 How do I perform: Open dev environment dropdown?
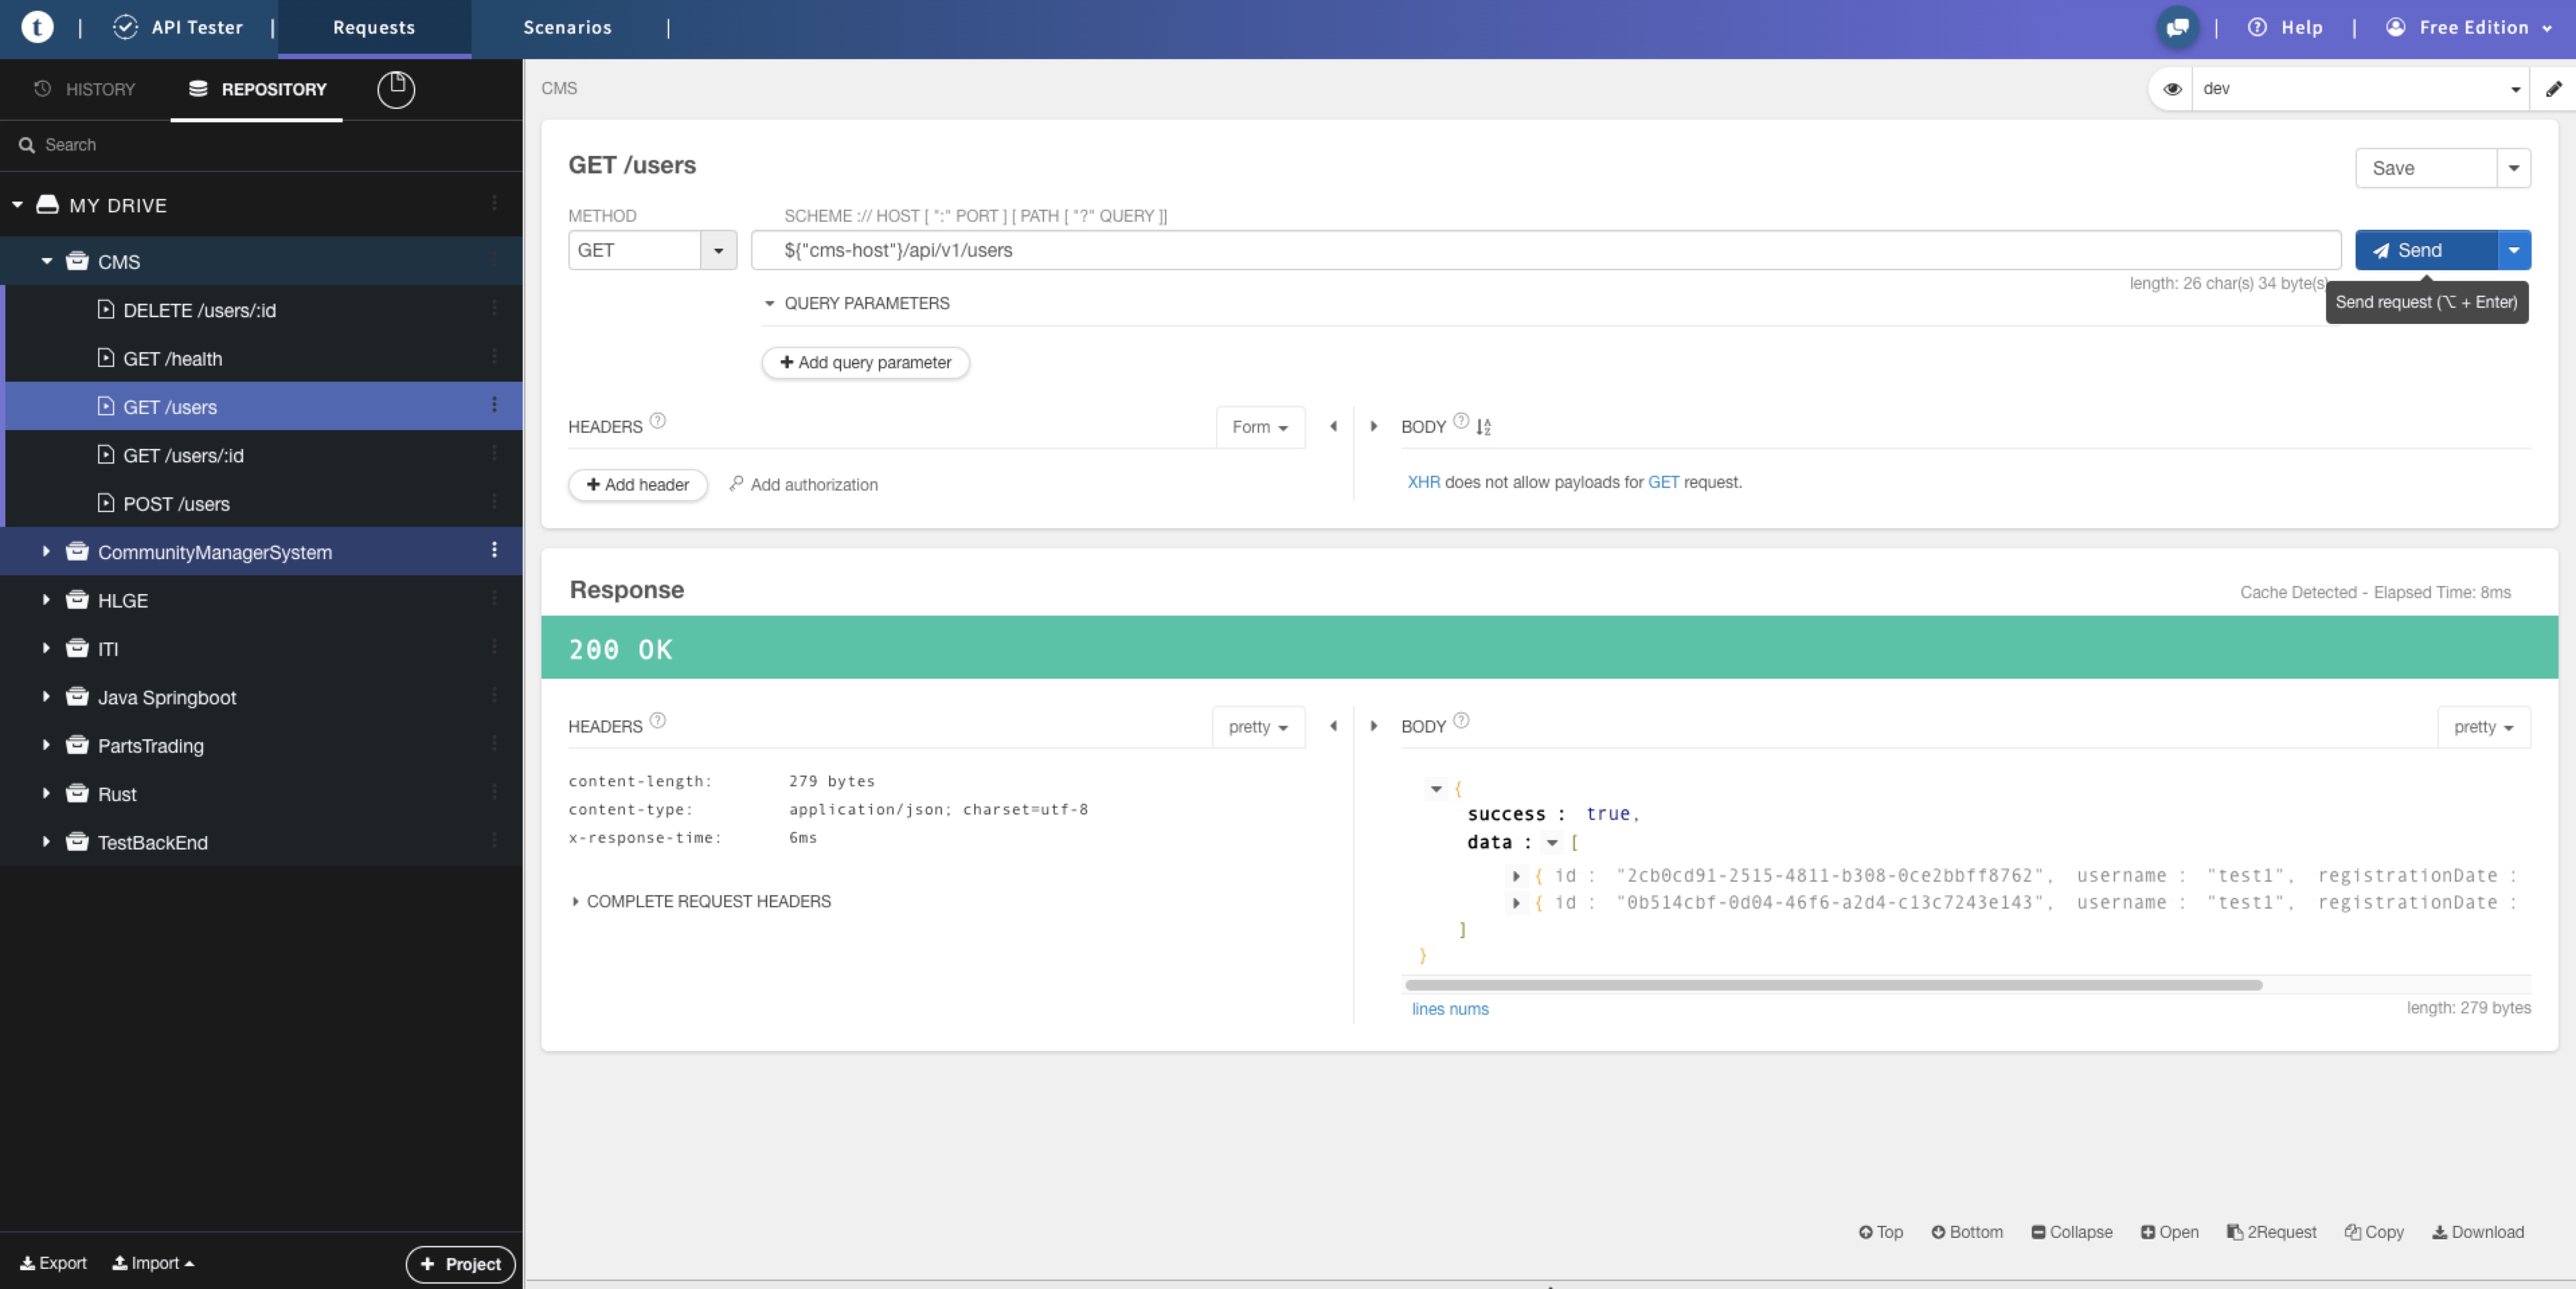click(2360, 89)
